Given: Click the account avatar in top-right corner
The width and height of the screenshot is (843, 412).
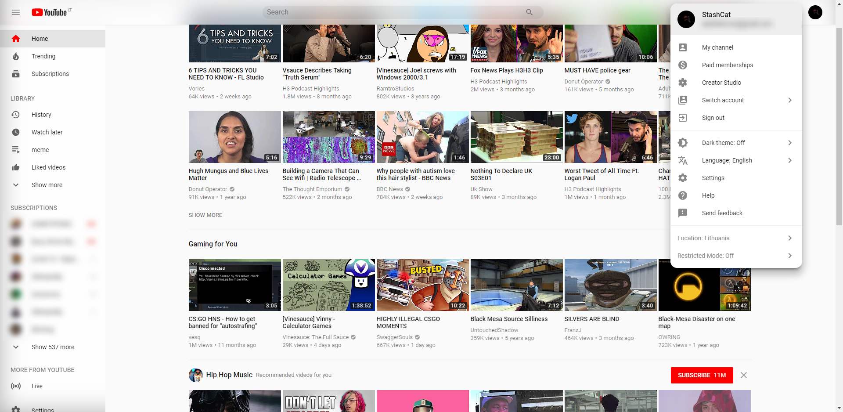Looking at the screenshot, I should pos(815,12).
